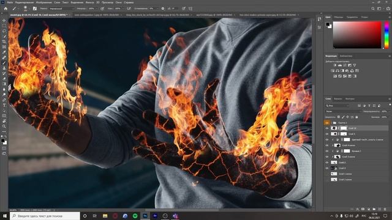Toggle eye of layer below Слой 10
The image size is (392, 220).
(326, 134)
